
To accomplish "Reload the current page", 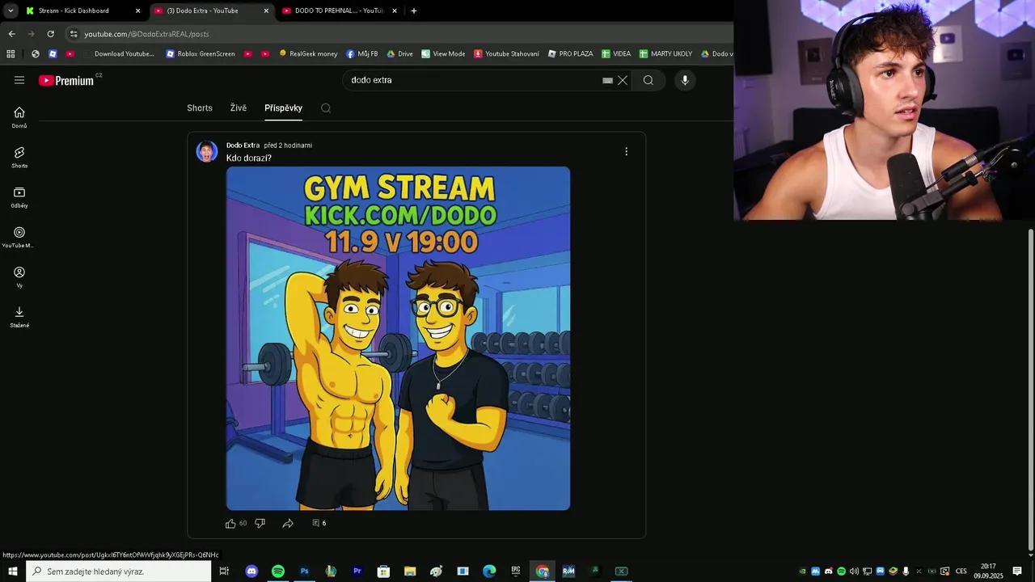I will 50,34.
